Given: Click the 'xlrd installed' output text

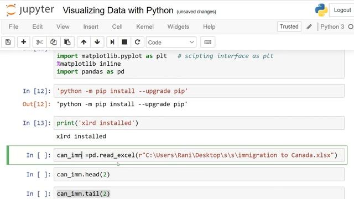Looking at the screenshot, I should point(81,137).
